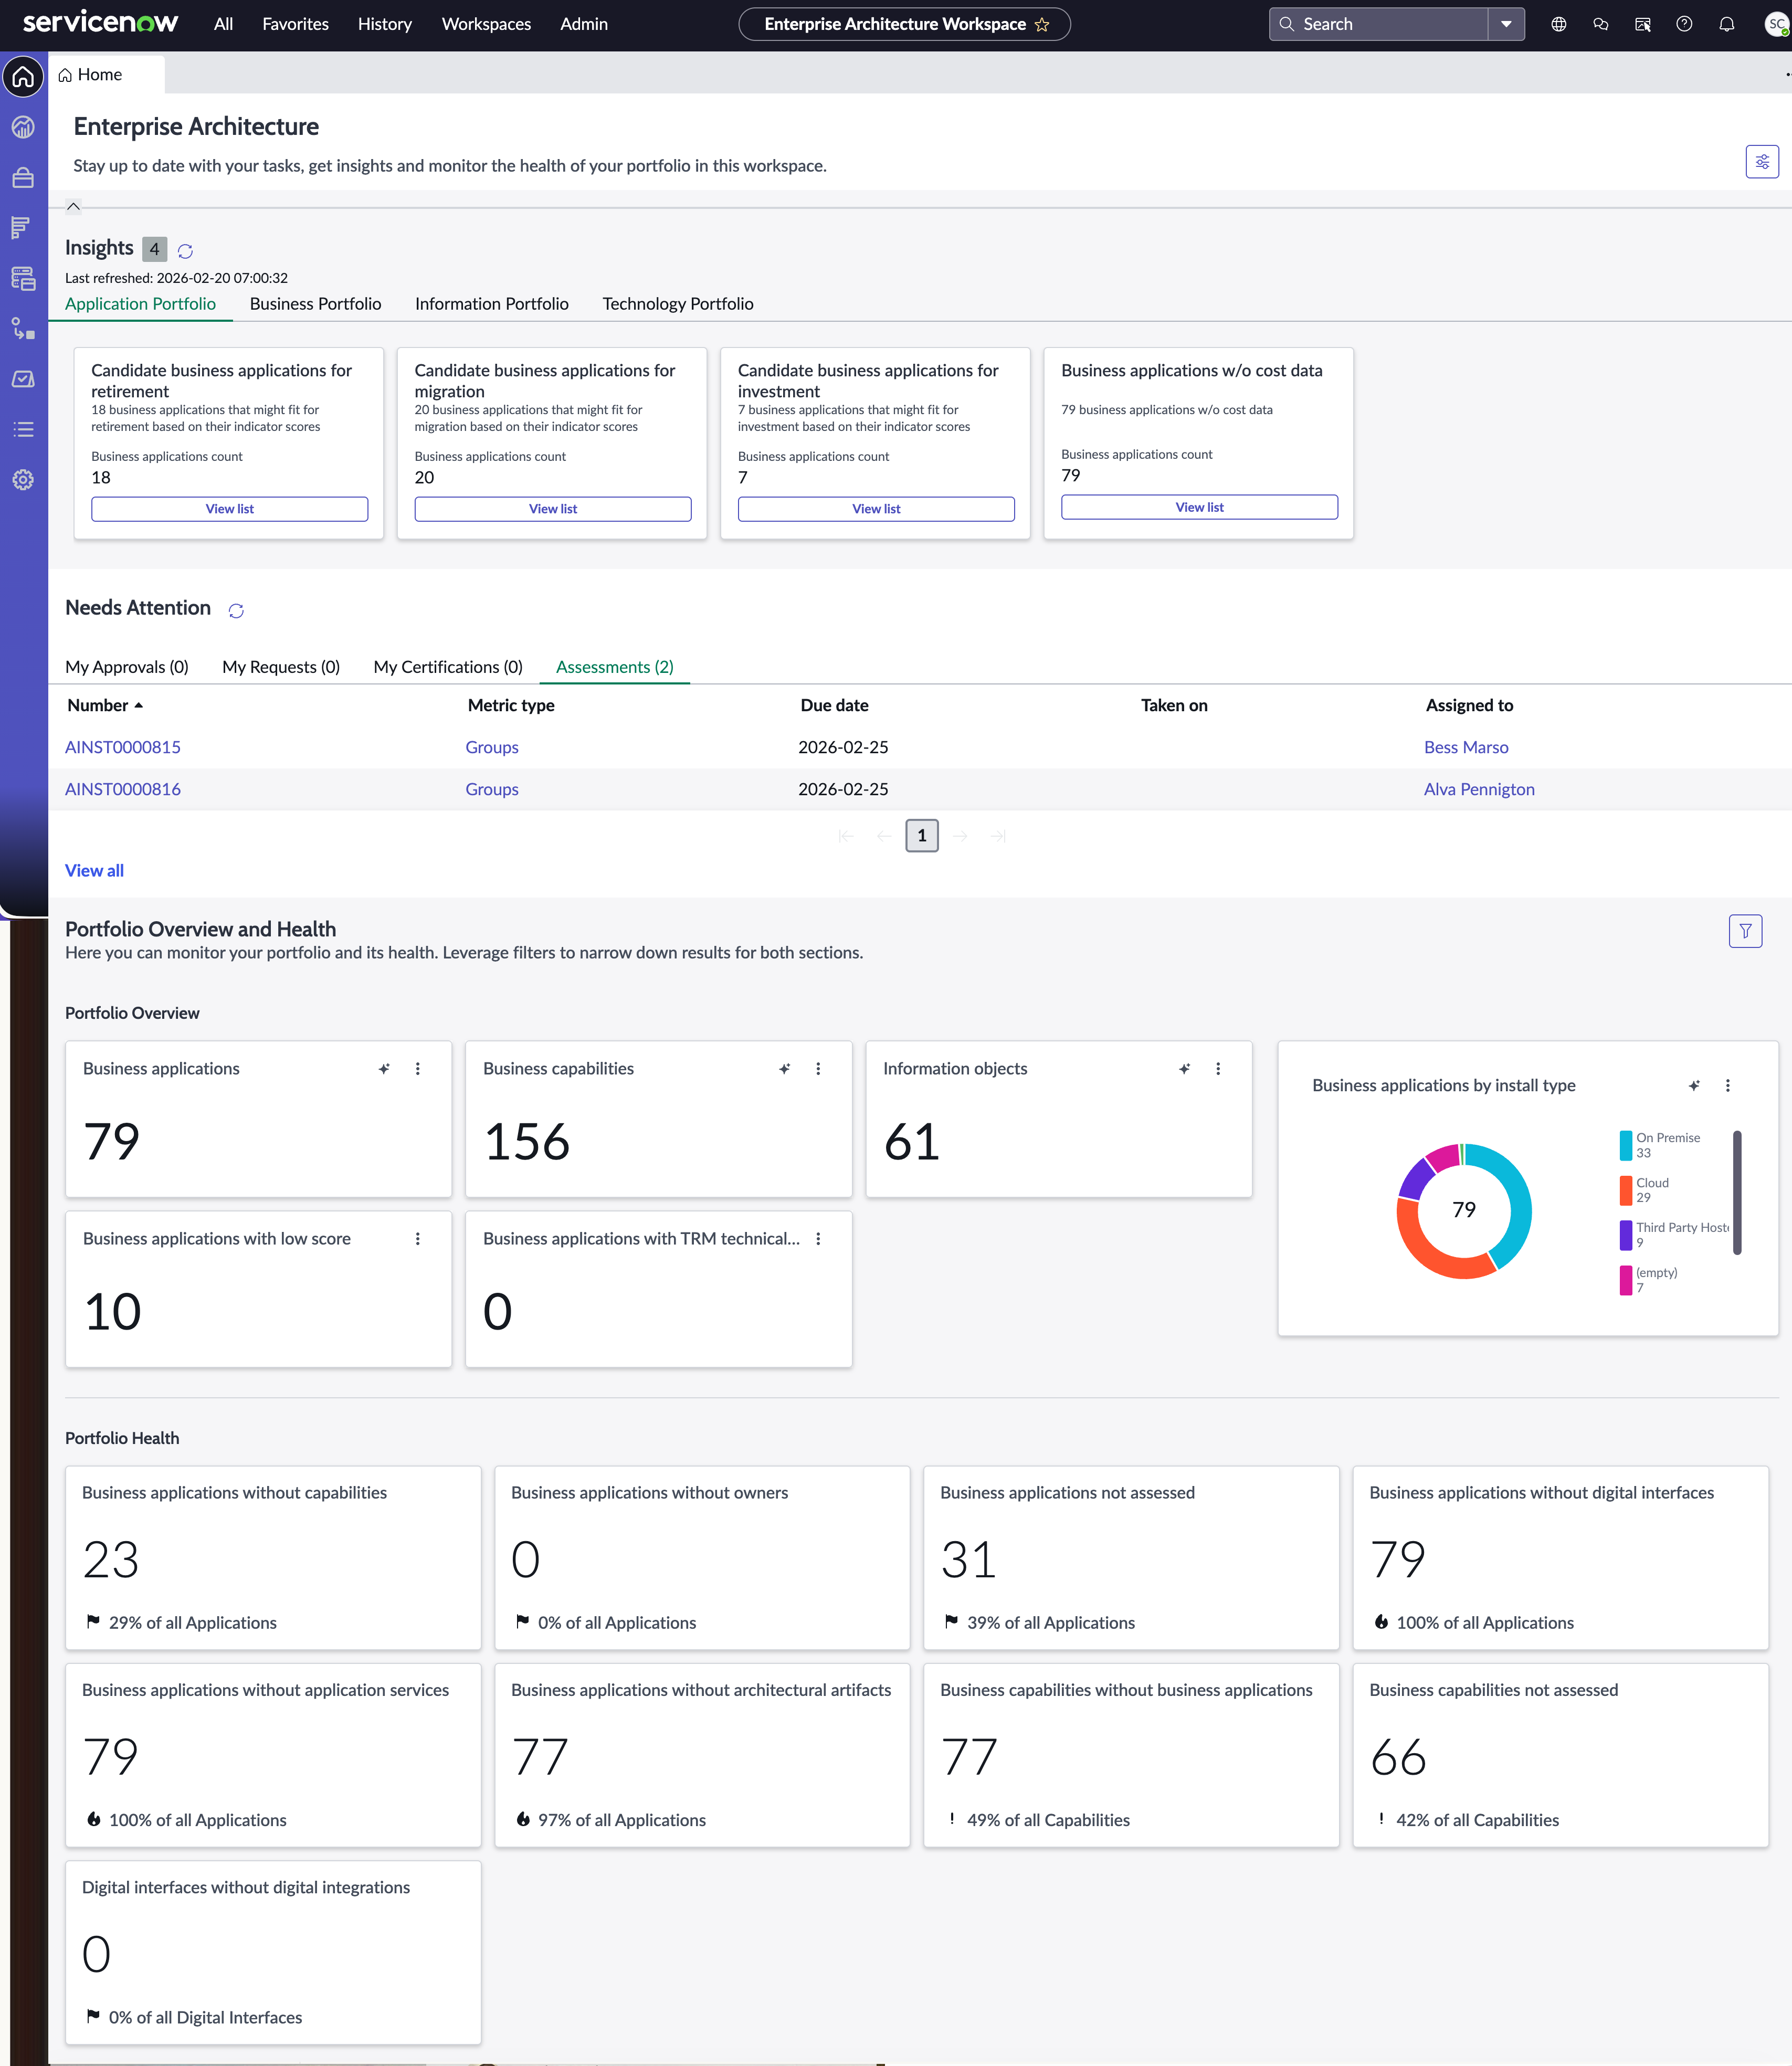Open assessment AINST0000816
This screenshot has height=2066, width=1792.
click(x=123, y=789)
